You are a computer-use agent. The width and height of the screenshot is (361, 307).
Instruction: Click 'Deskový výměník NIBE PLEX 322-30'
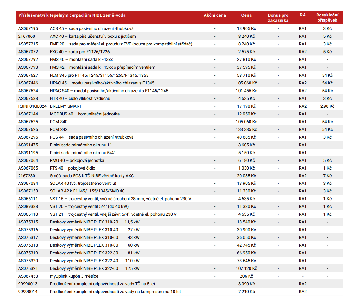click(84, 253)
